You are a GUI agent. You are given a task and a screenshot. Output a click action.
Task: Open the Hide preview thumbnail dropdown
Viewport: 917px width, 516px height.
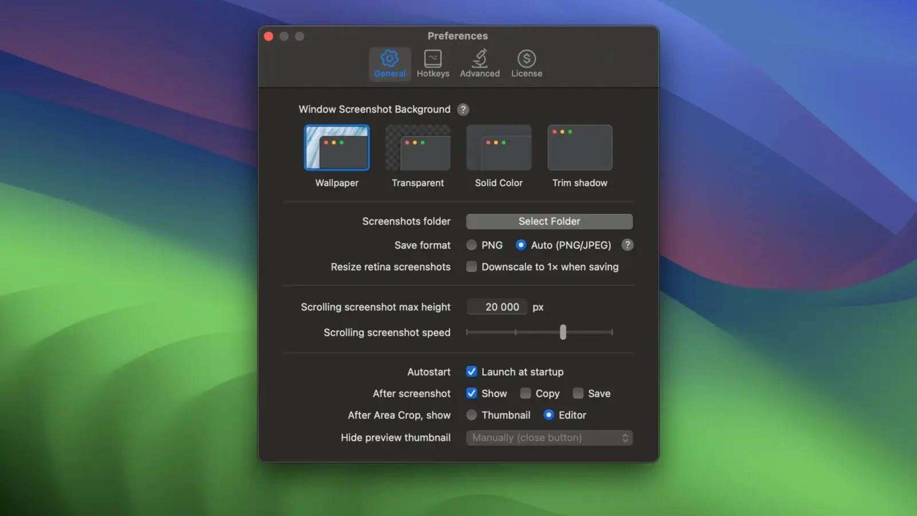[549, 438]
